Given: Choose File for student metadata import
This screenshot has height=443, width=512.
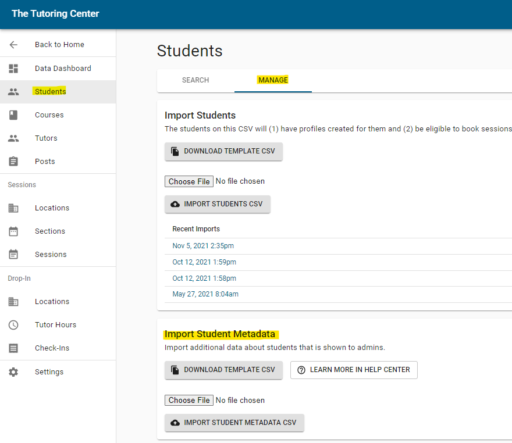Looking at the screenshot, I should click(189, 400).
